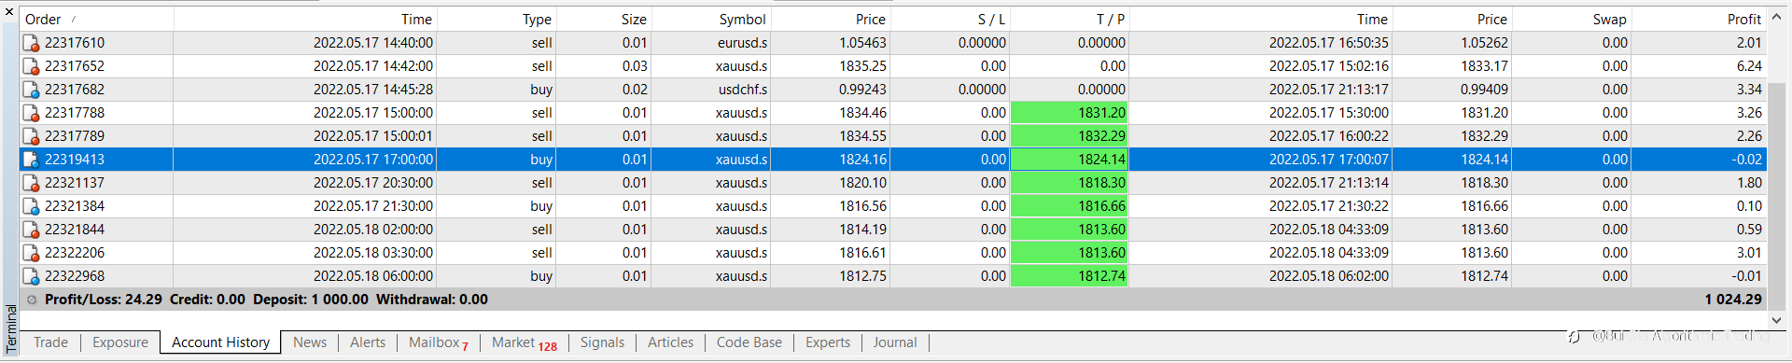
Task: Open the Experts tab
Action: (828, 342)
